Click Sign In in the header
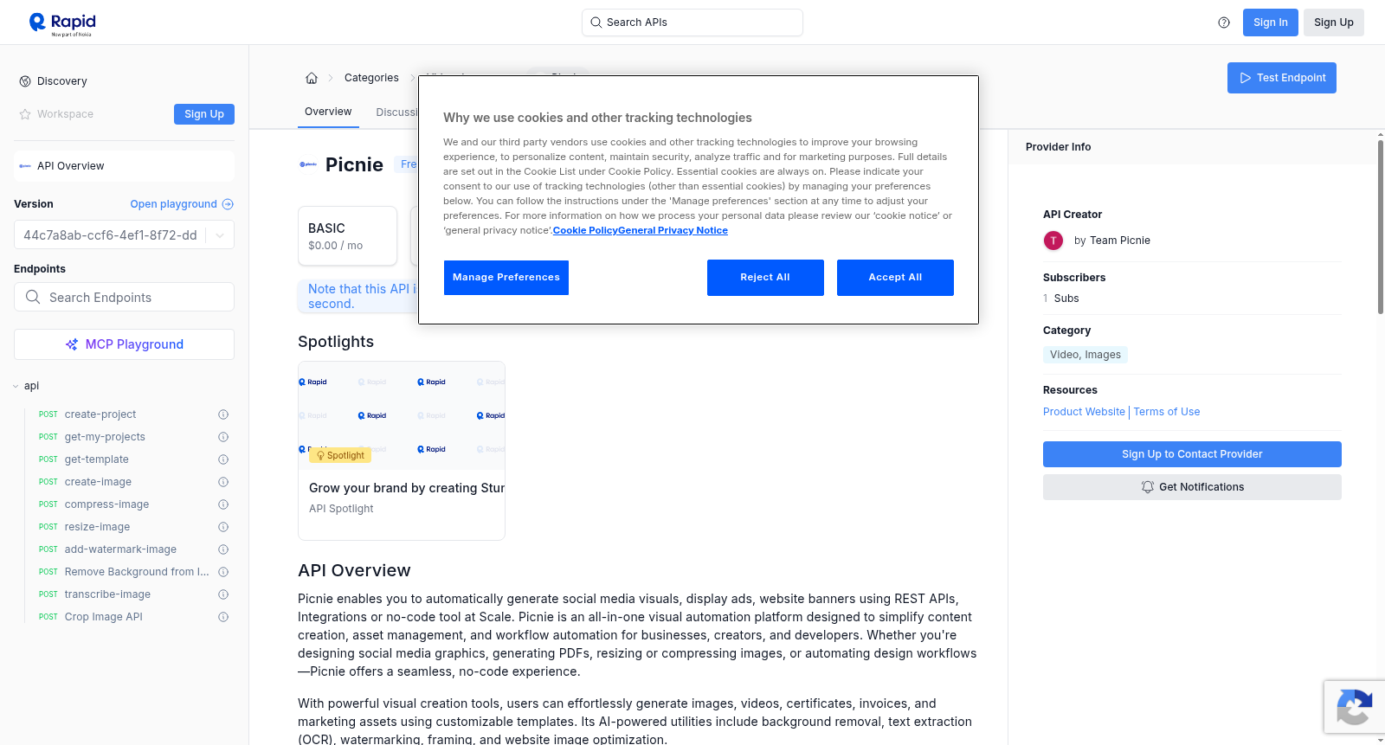Viewport: 1385px width, 745px height. [x=1271, y=22]
